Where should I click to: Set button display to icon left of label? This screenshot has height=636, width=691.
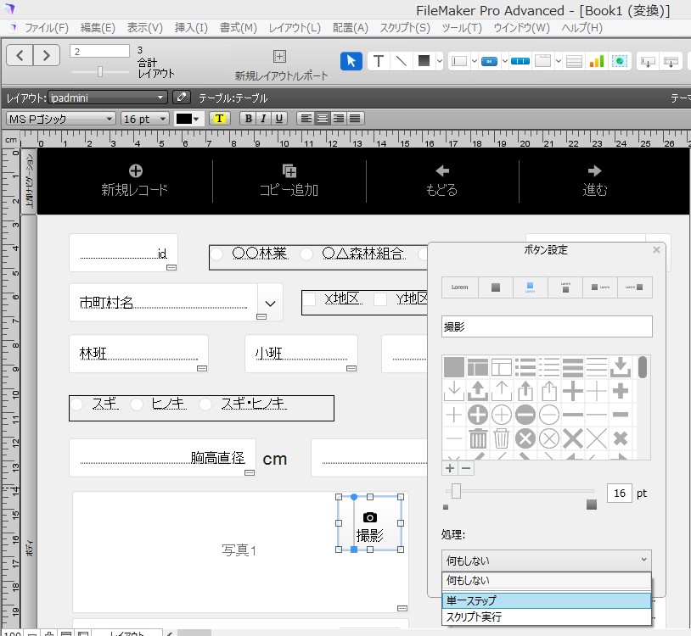click(x=600, y=287)
